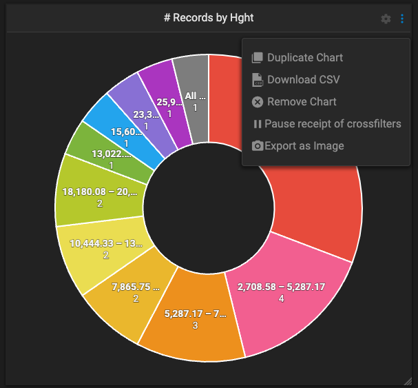Click the Remove Chart X icon
This screenshot has width=418, height=388.
(258, 102)
